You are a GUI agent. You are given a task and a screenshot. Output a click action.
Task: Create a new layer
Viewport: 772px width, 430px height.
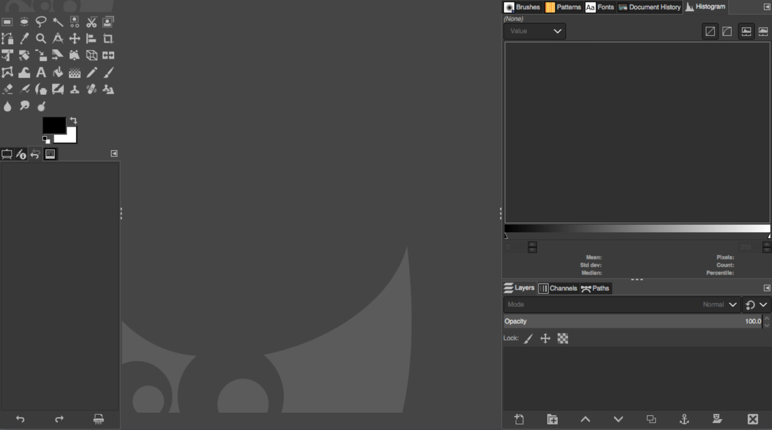click(519, 419)
